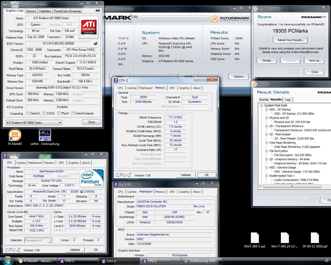Switch to PCMark05 Advanced taskbar item
The width and height of the screenshot is (331, 265).
(x=36, y=261)
